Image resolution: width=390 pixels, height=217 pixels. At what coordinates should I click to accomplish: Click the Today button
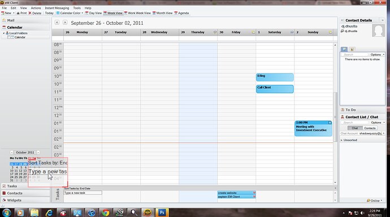pyautogui.click(x=49, y=13)
